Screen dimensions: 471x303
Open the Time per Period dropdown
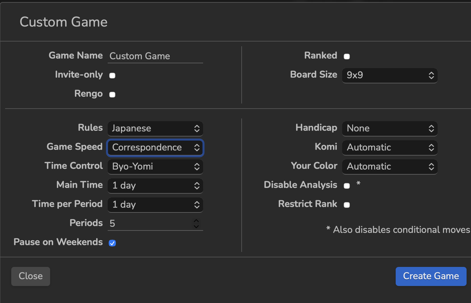point(155,205)
